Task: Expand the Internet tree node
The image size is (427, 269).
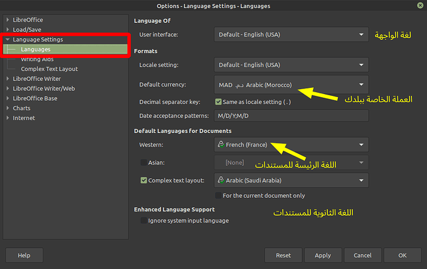Action: [x=8, y=118]
